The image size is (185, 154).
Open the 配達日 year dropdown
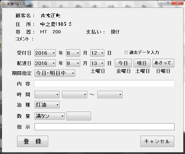[x=45, y=63]
